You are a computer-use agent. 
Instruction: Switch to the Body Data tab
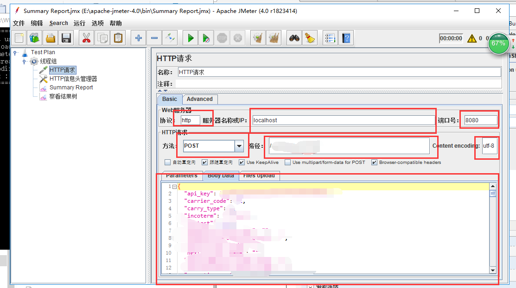pyautogui.click(x=221, y=176)
